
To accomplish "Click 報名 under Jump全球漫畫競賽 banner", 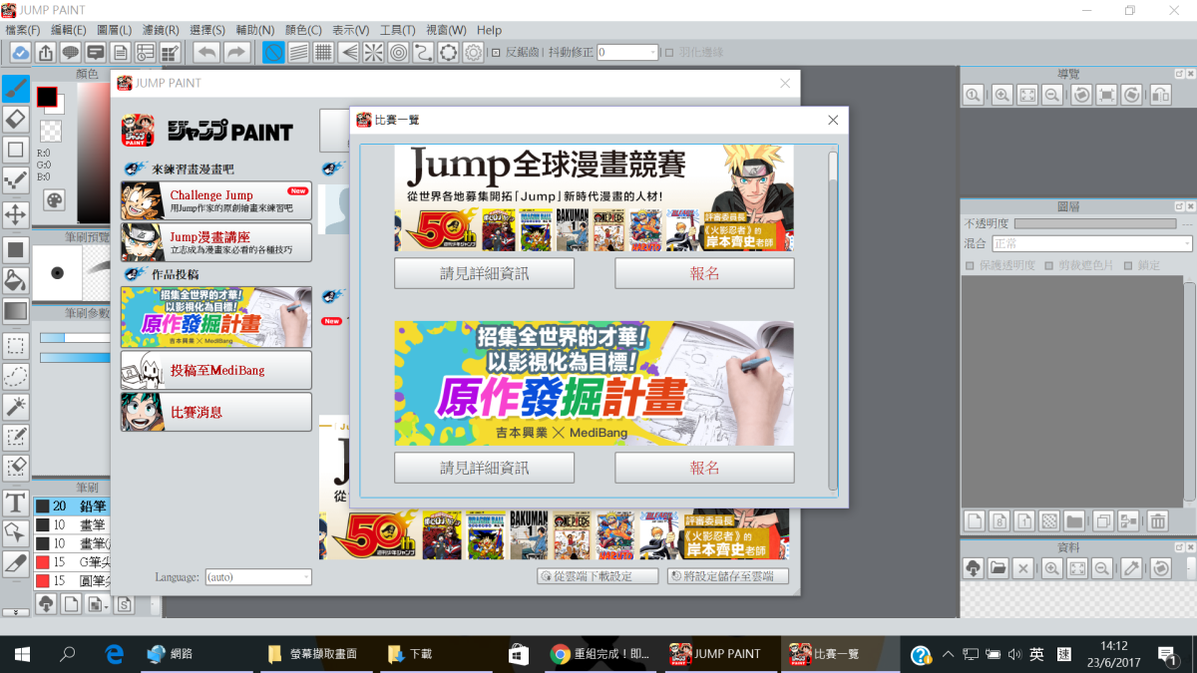I will [x=704, y=273].
